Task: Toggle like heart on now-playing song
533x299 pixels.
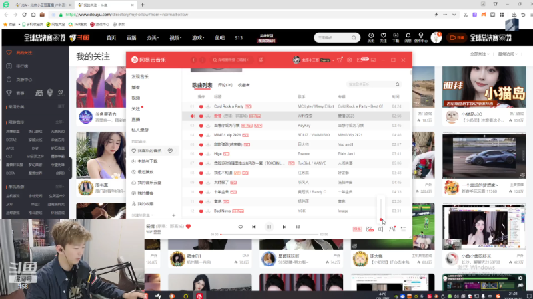Action: pyautogui.click(x=189, y=226)
